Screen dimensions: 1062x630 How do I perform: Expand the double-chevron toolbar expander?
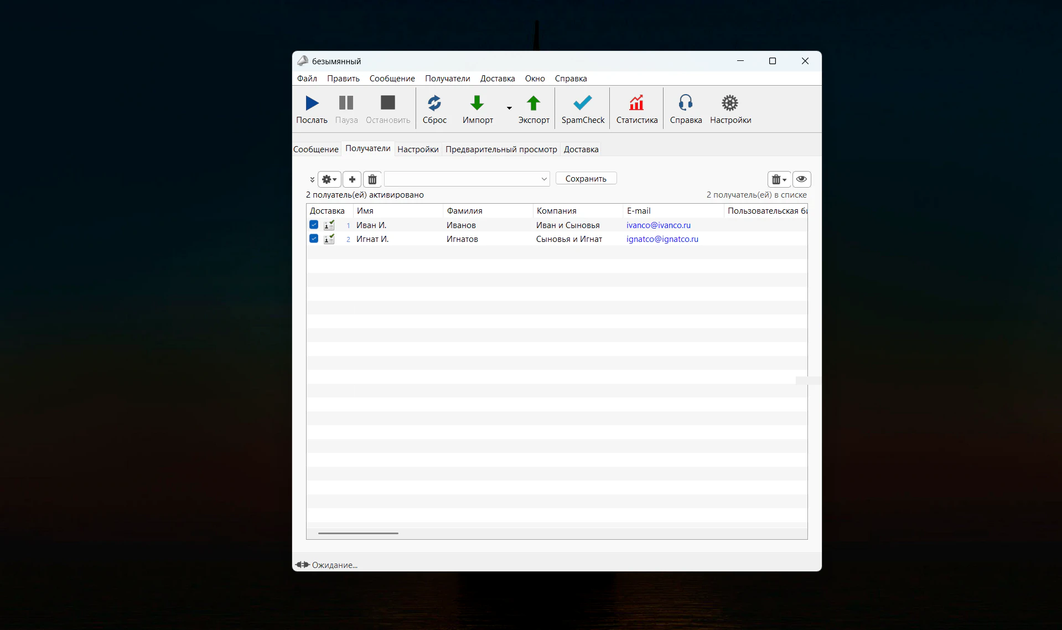point(312,179)
